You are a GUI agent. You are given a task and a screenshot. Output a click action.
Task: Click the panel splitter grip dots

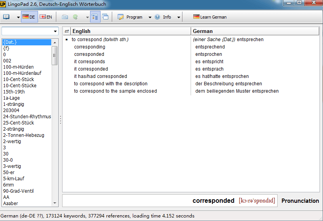click(60, 120)
